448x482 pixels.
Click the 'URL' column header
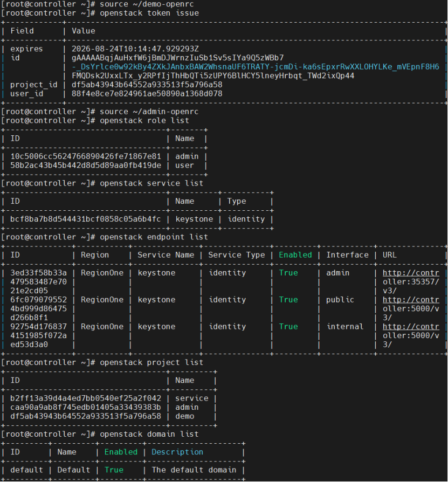click(390, 255)
